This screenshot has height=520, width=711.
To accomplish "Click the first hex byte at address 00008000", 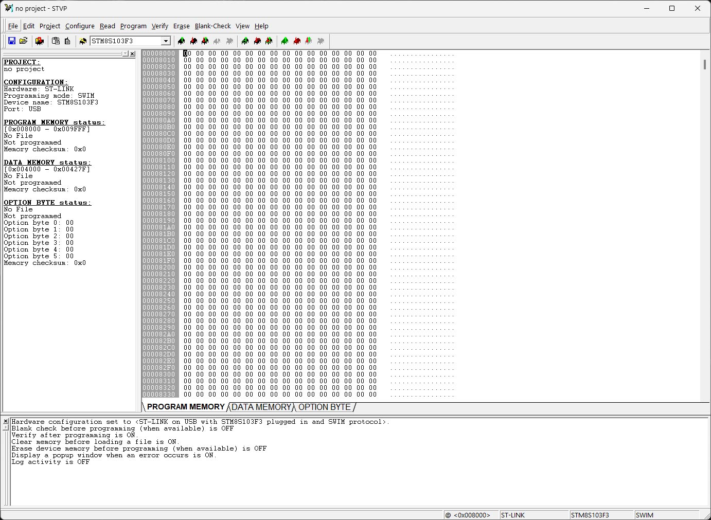I will (187, 53).
